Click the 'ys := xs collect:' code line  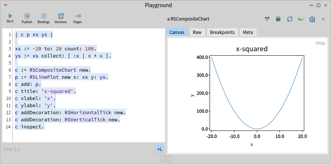click(63, 56)
